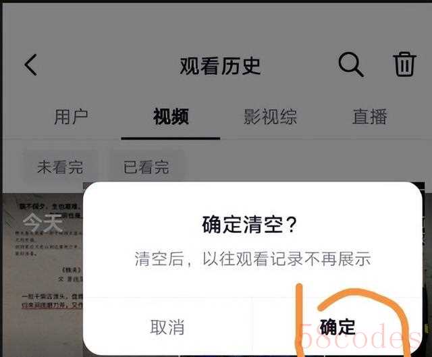This screenshot has height=357, width=432.
Task: Tap the black underline indicator under 视频
Action: (171, 138)
